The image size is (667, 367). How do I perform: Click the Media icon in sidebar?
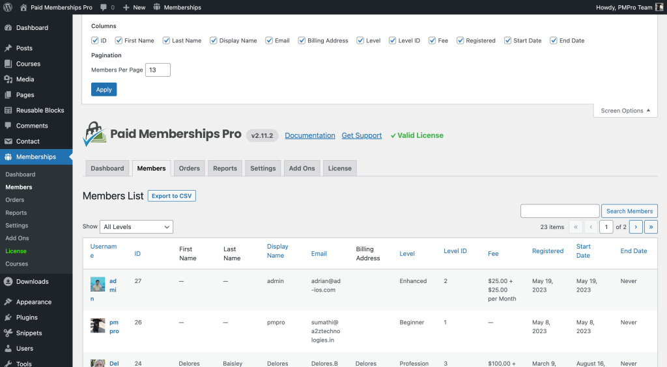pyautogui.click(x=8, y=79)
